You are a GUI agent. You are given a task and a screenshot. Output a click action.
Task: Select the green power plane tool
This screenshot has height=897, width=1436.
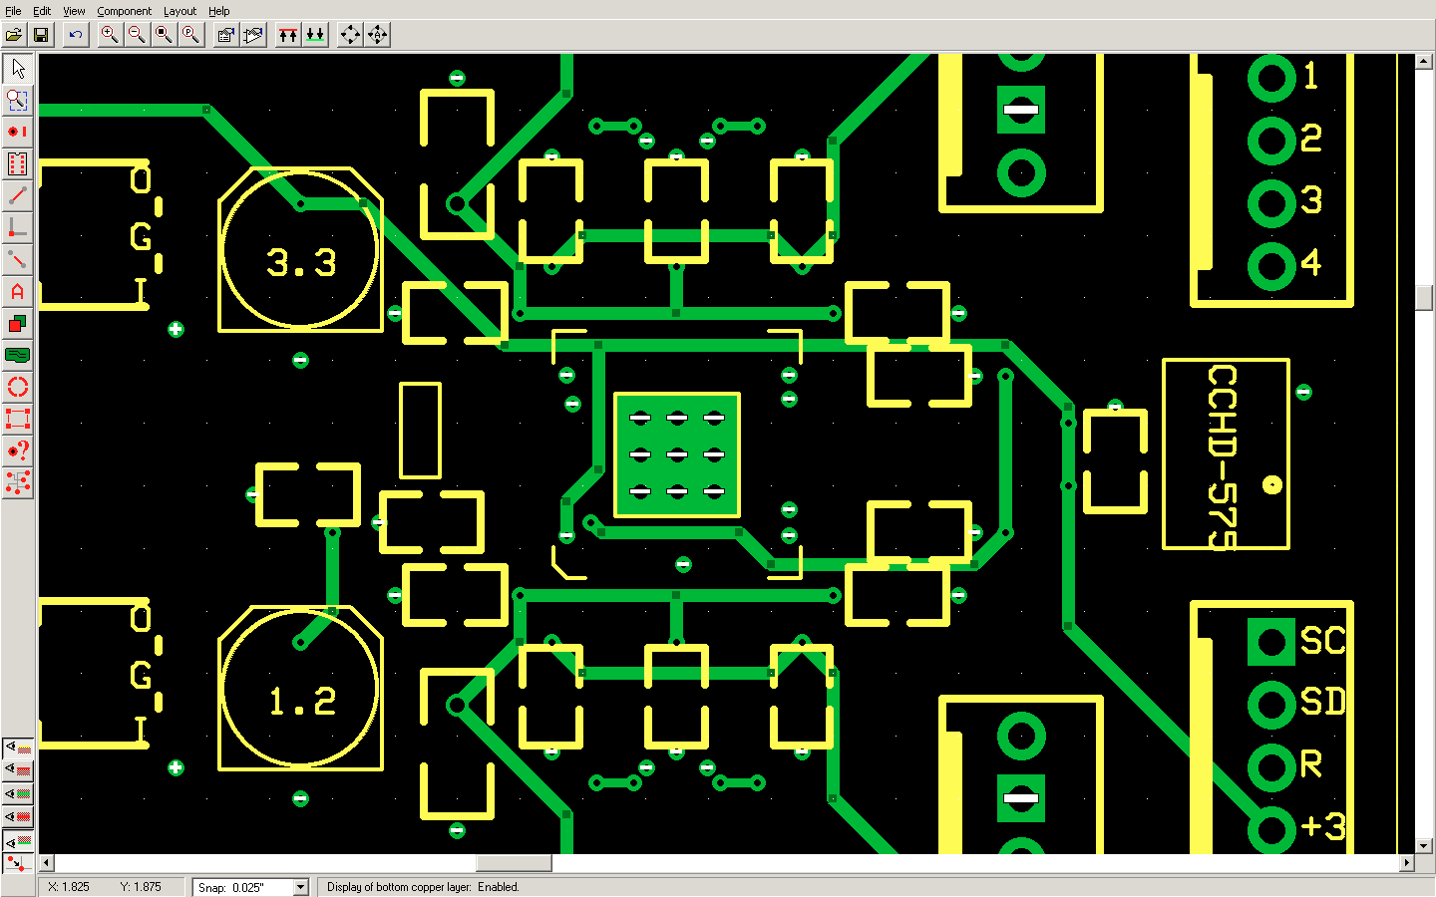click(x=18, y=356)
